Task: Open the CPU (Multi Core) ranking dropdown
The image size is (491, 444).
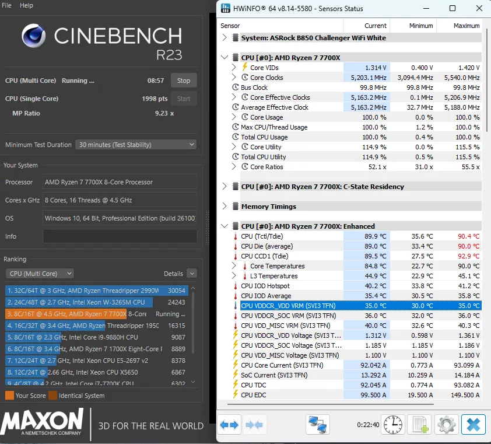Action: pyautogui.click(x=40, y=274)
